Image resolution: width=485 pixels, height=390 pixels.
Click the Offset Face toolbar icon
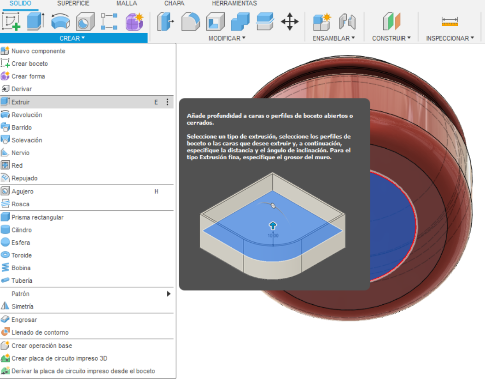click(265, 21)
